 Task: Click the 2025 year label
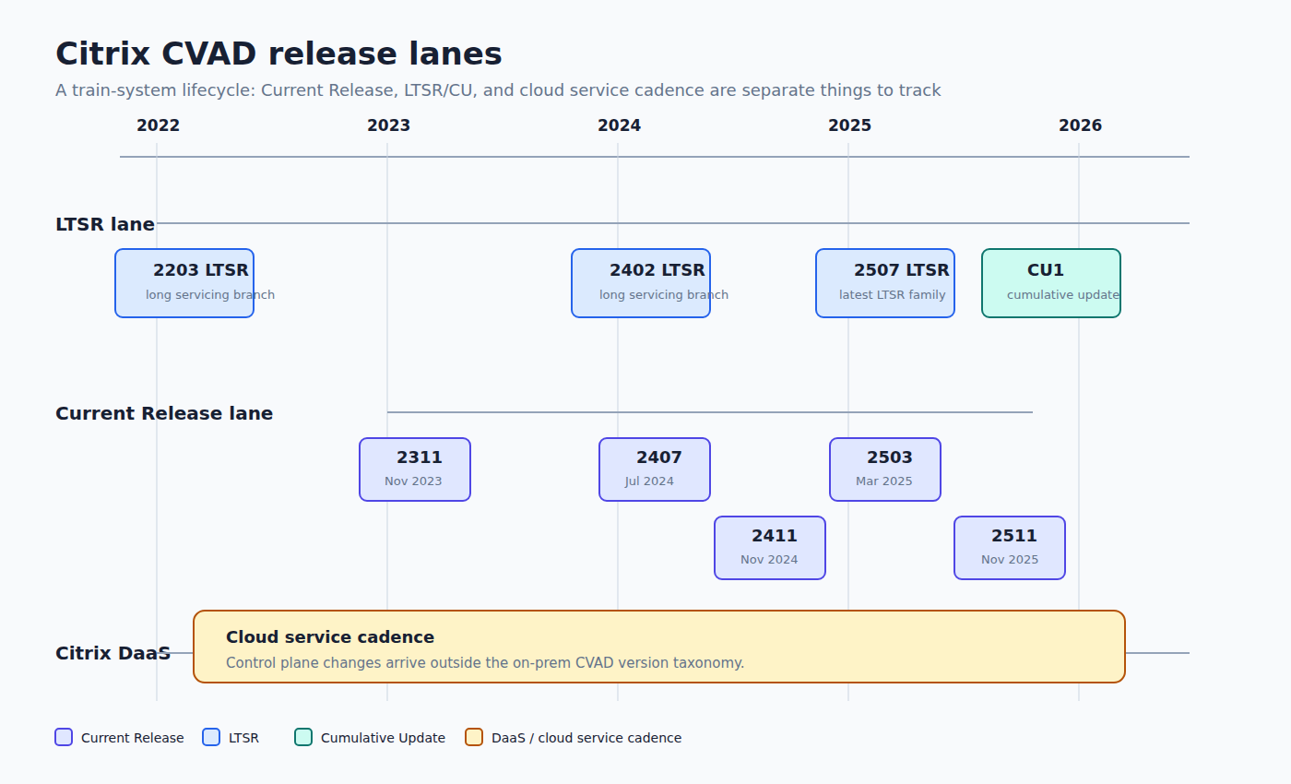pos(849,125)
